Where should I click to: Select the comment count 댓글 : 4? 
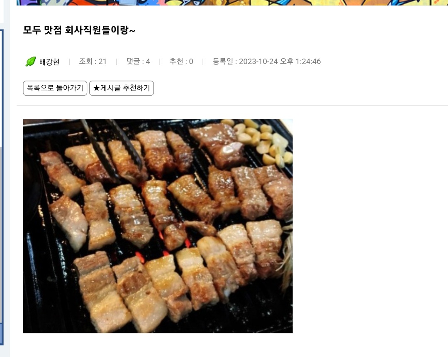pyautogui.click(x=138, y=62)
